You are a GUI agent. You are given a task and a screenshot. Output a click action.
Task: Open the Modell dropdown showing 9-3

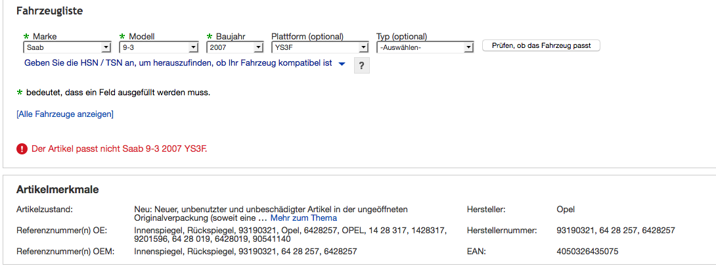pyautogui.click(x=158, y=47)
